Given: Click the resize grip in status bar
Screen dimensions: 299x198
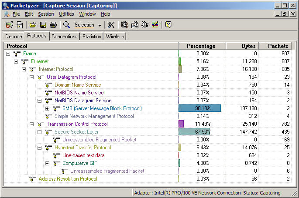Looking at the screenshot, I should 294,193.
